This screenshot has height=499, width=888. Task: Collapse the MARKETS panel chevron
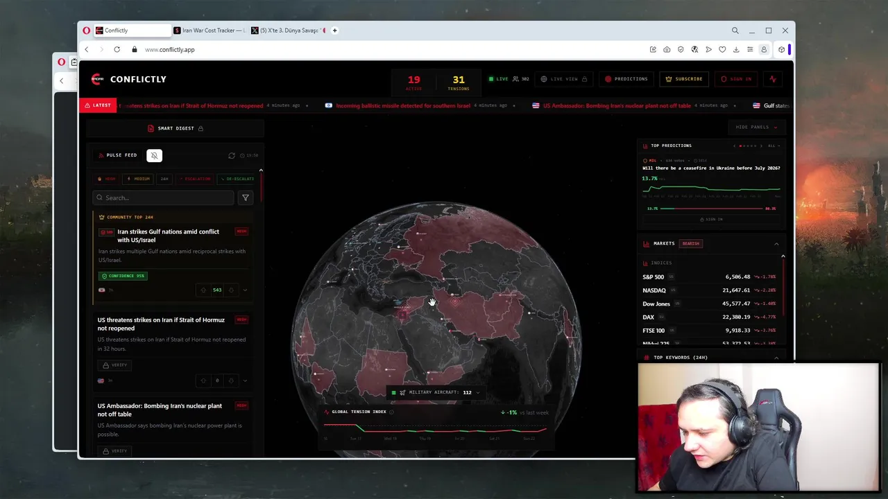click(x=776, y=244)
